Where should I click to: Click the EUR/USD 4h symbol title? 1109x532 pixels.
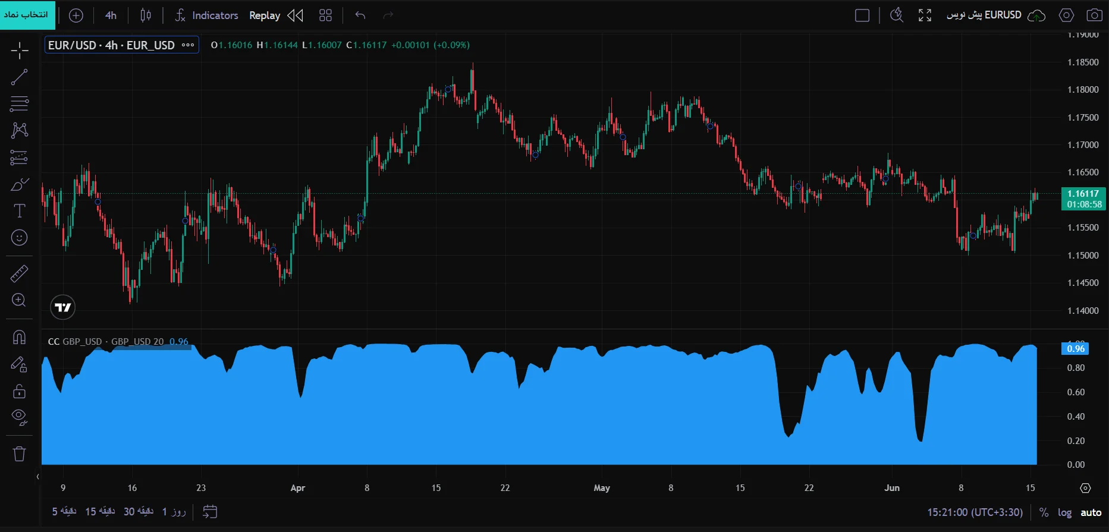click(x=111, y=45)
